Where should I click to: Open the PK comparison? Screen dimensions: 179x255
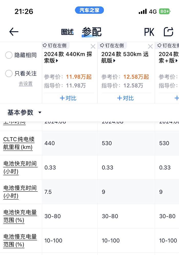pyautogui.click(x=149, y=32)
